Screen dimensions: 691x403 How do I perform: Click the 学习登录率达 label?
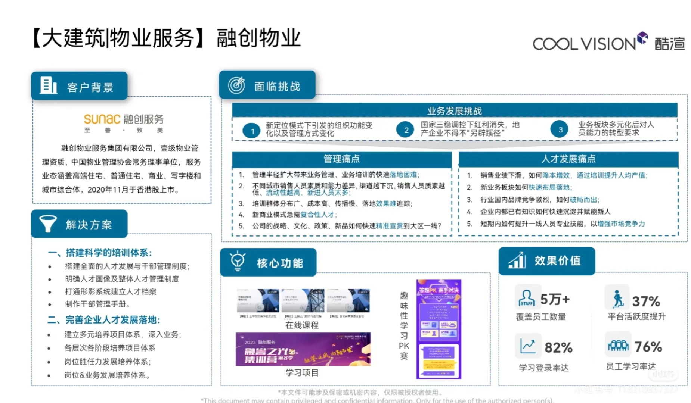pyautogui.click(x=543, y=368)
